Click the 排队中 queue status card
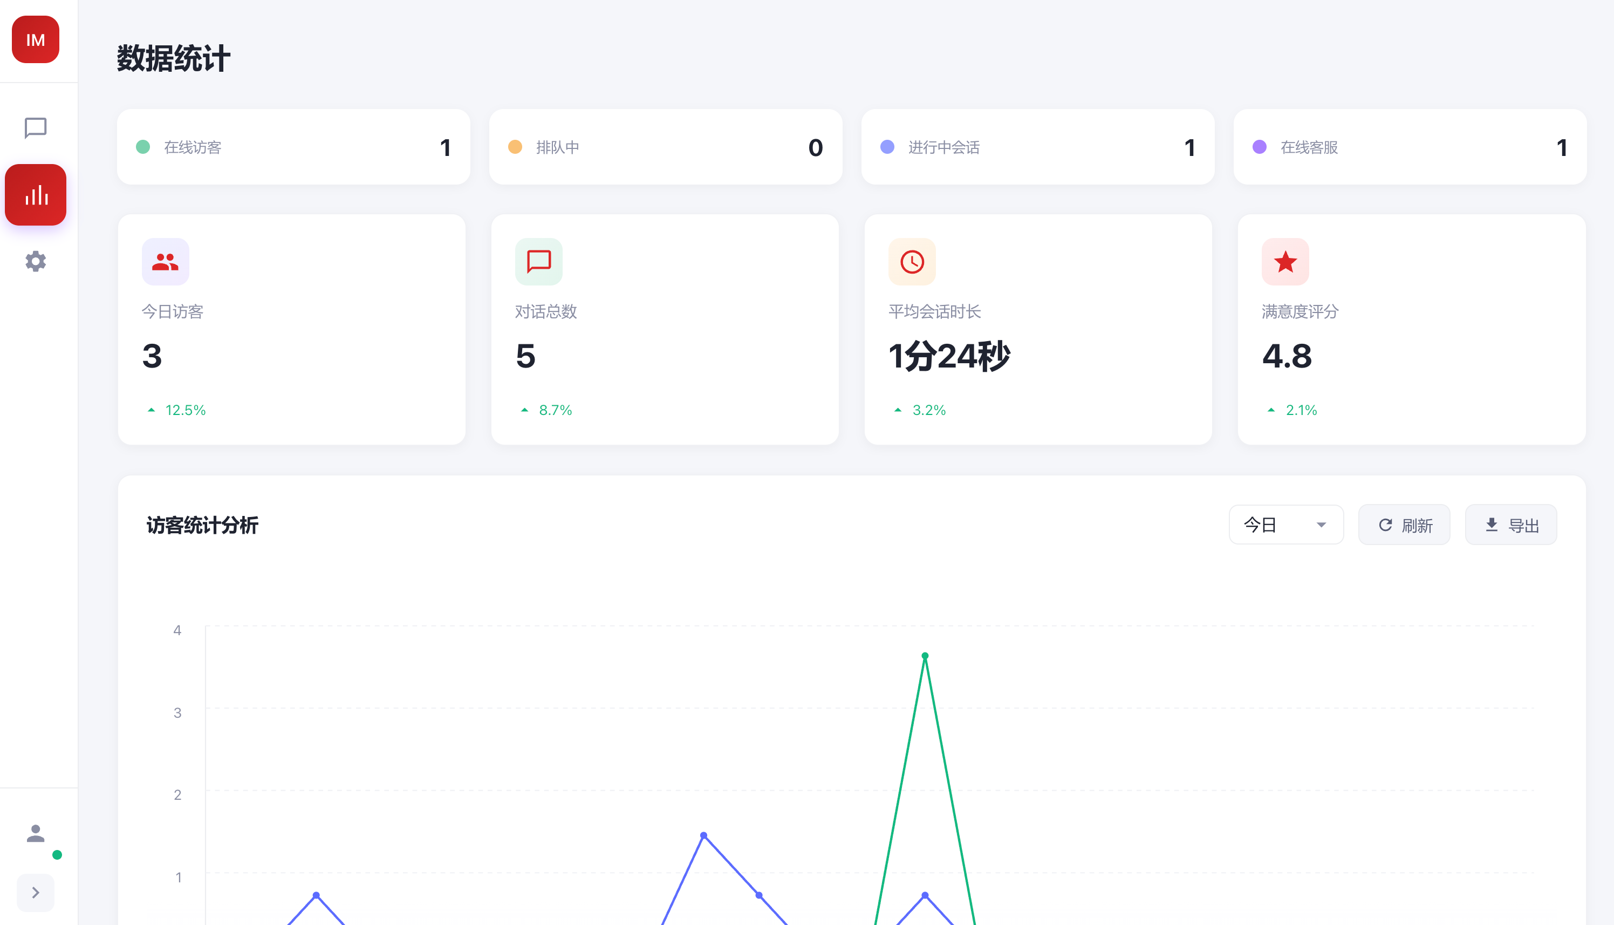Viewport: 1614px width, 925px height. point(666,147)
